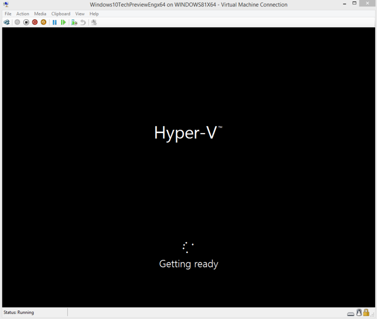This screenshot has width=377, height=319.
Task: Maximize the Virtual Machine Connection window
Action: [x=354, y=3]
